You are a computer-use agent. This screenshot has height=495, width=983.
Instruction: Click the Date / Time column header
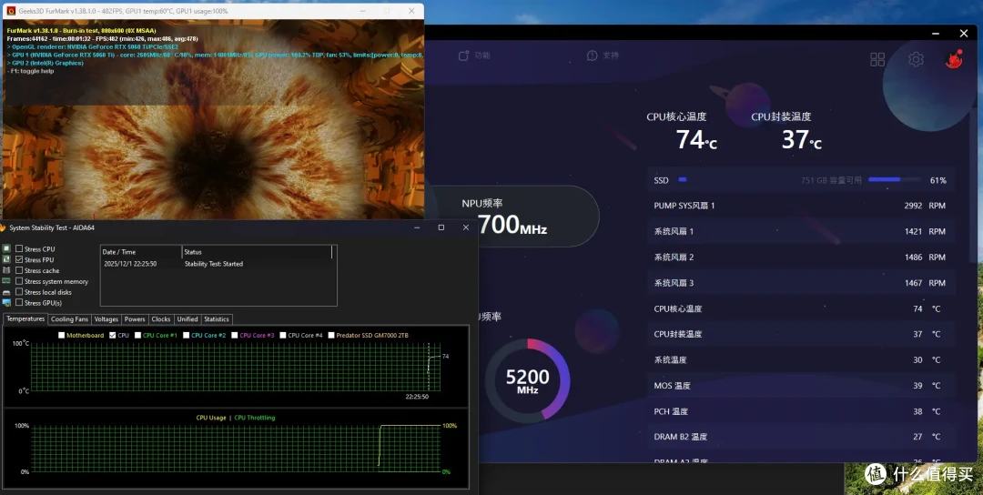141,252
